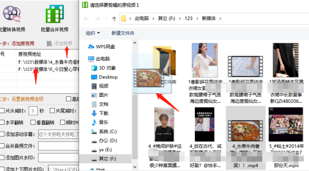Enable 水平翻转 checkbox
The height and width of the screenshot is (171, 309).
point(2,122)
